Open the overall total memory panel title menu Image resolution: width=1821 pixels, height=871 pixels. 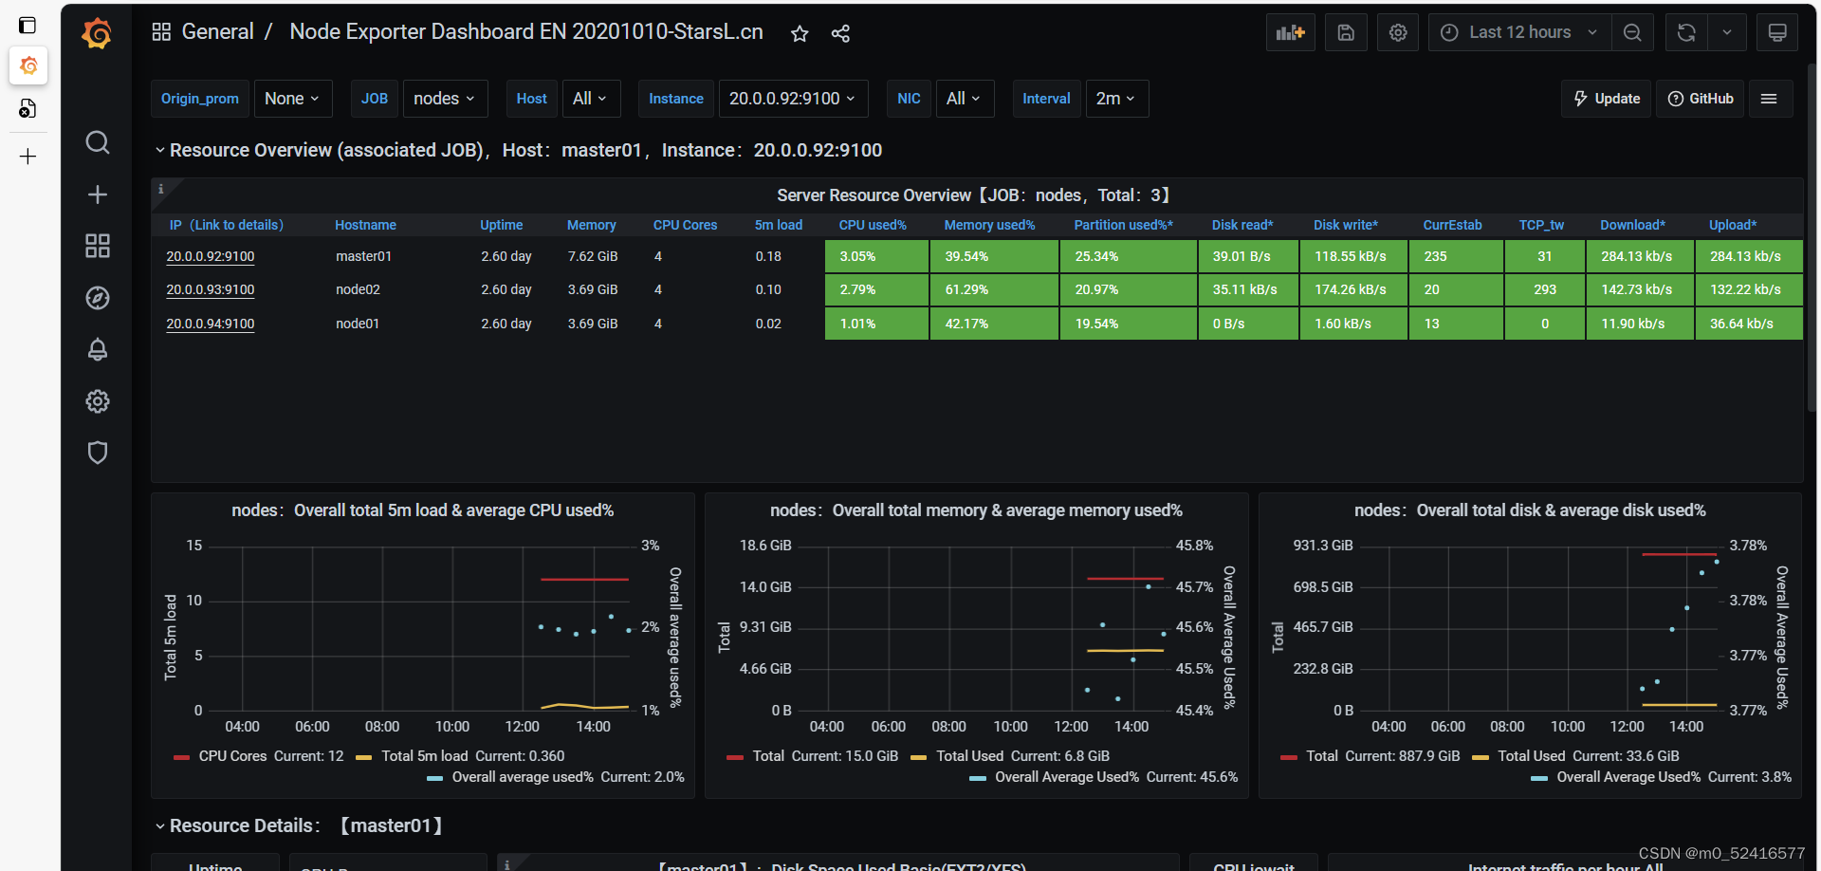[976, 510]
